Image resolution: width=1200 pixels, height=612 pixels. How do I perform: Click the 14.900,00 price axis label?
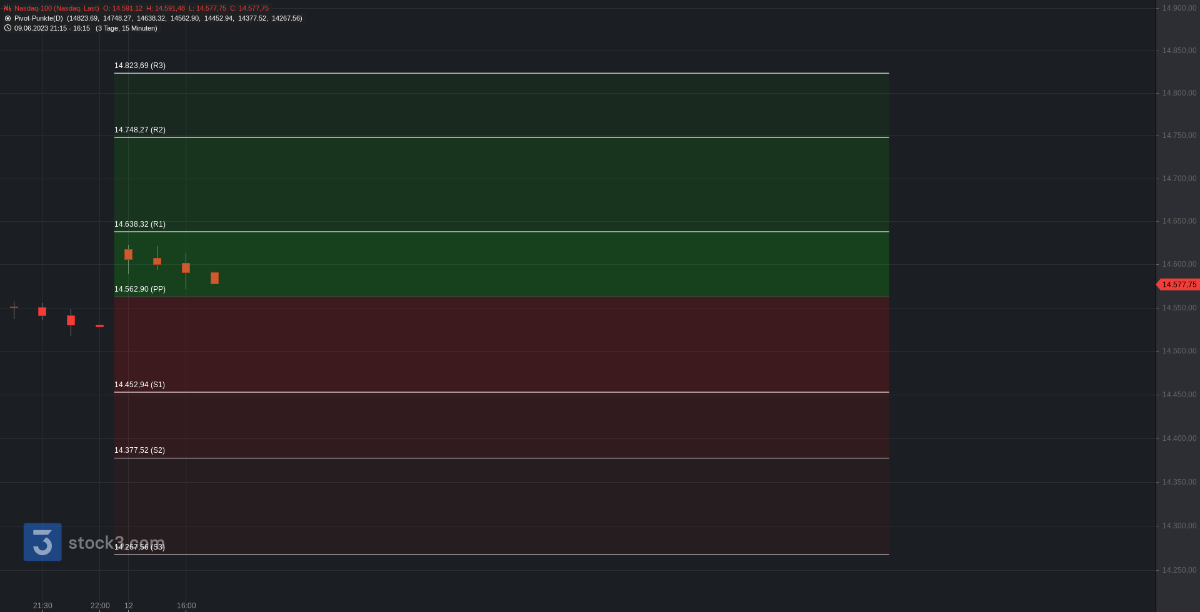click(1179, 8)
